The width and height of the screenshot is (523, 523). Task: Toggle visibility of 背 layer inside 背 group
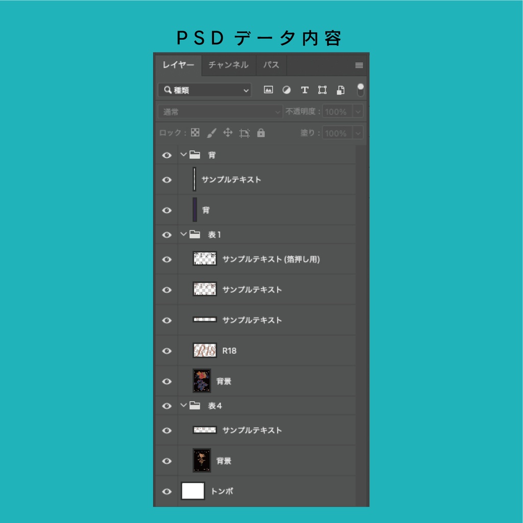point(167,210)
